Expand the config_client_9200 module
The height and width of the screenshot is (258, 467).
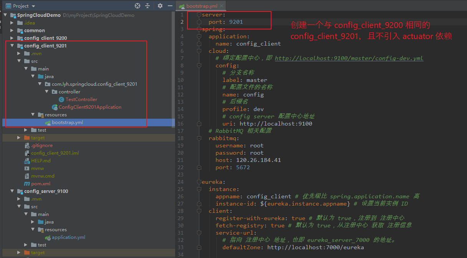pos(12,38)
